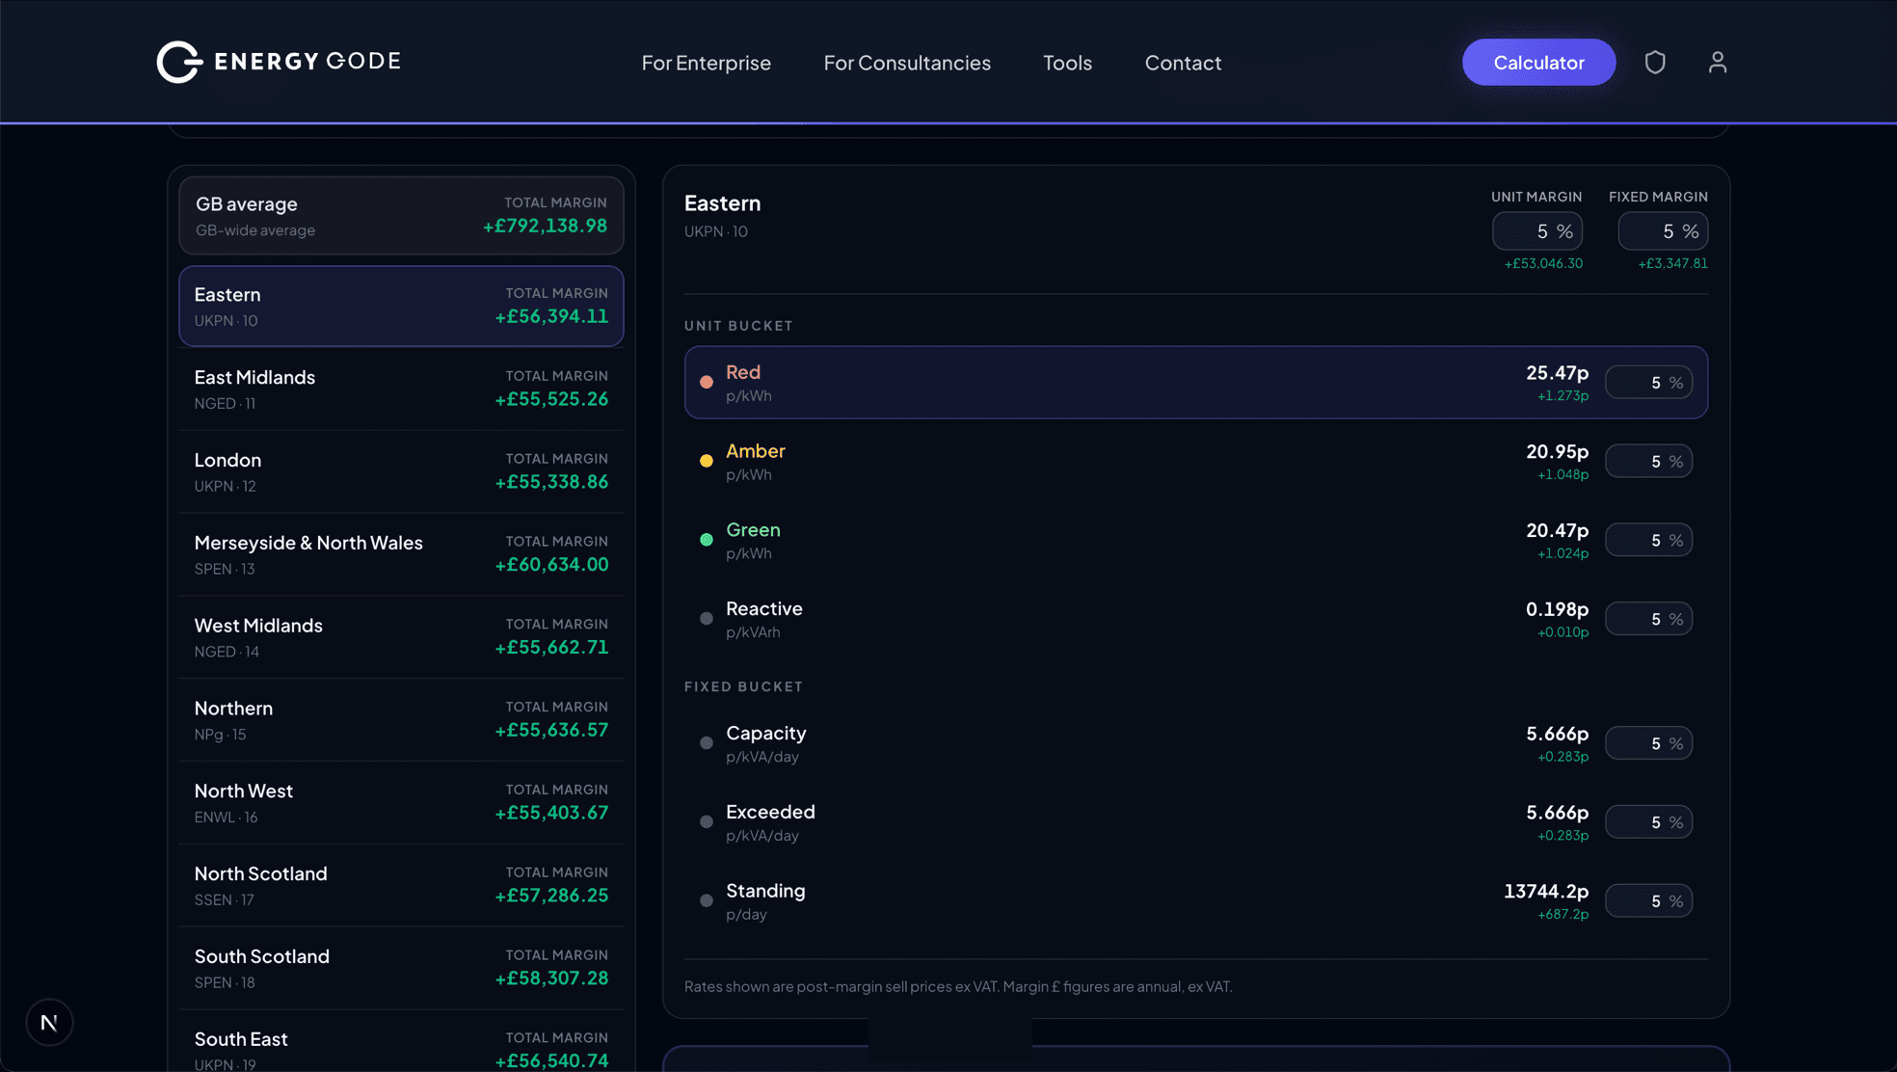Viewport: 1897px width, 1072px height.
Task: Edit the Exceeded margin percent
Action: pos(1648,822)
